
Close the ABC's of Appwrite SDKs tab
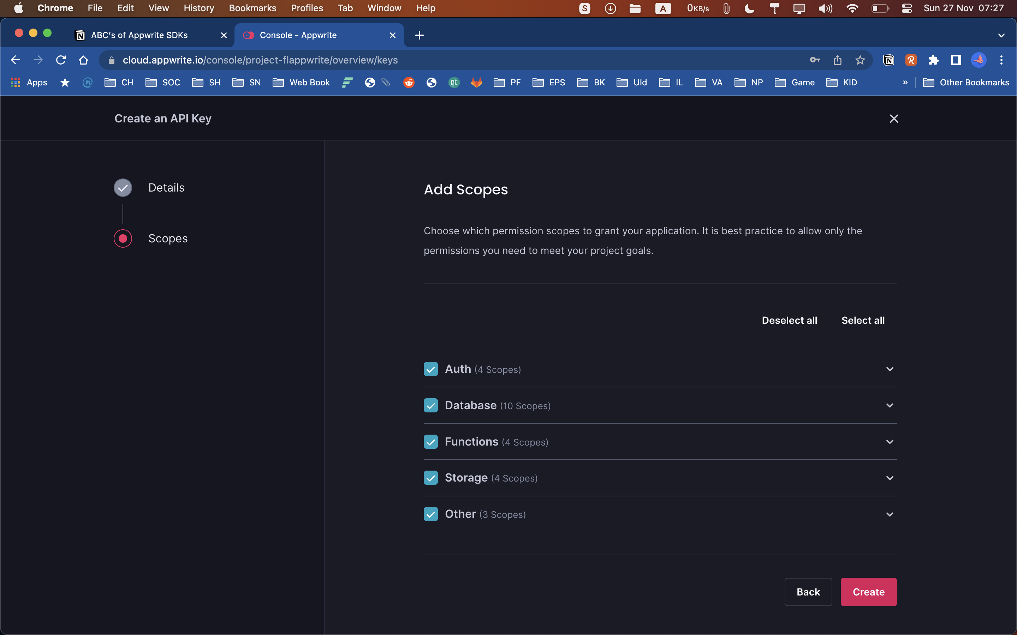coord(224,35)
